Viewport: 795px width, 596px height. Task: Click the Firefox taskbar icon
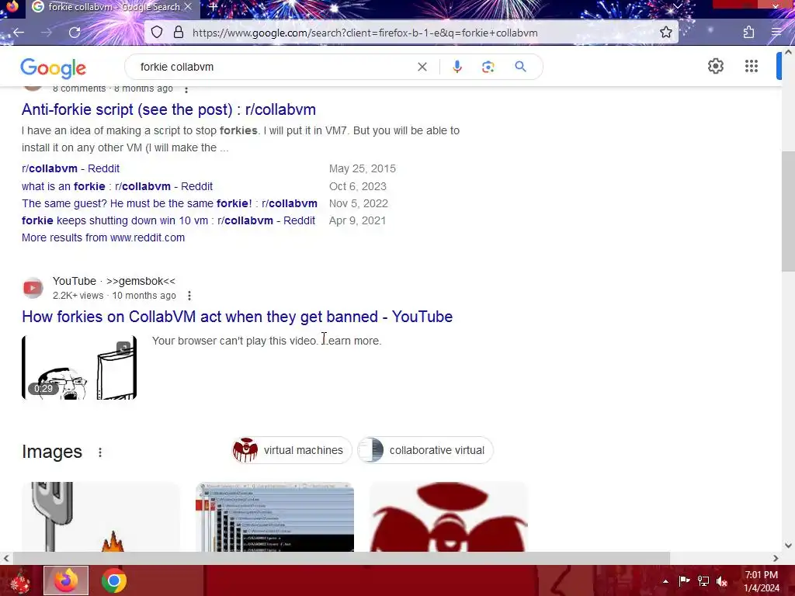point(66,580)
